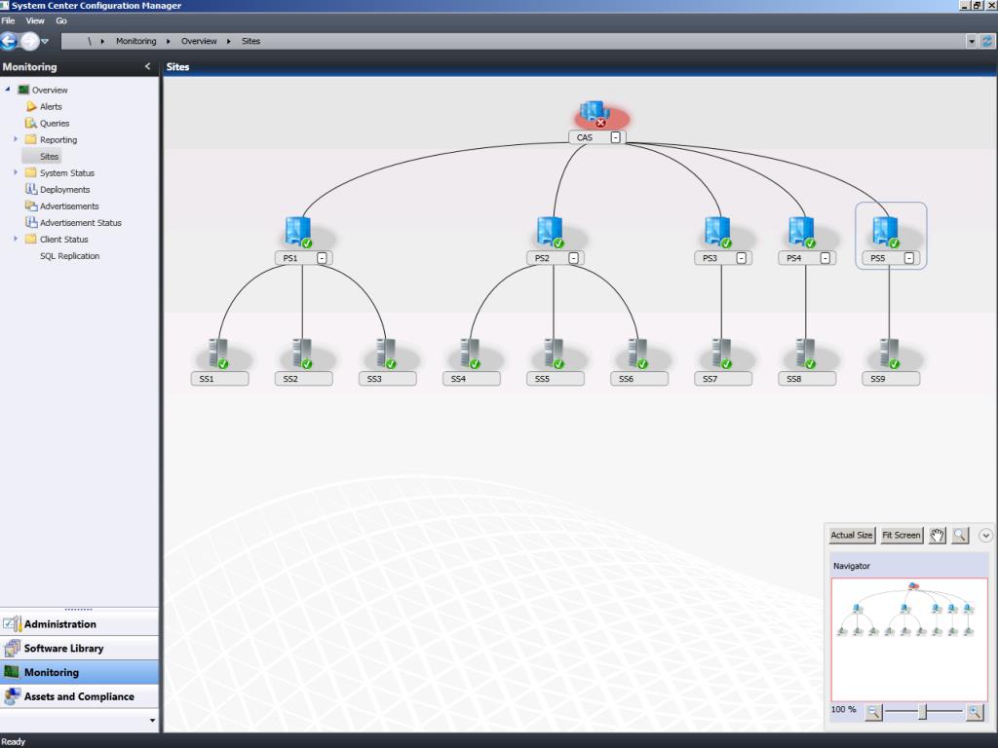Select the PS1 primary site icon
The height and width of the screenshot is (748, 998).
coord(298,232)
